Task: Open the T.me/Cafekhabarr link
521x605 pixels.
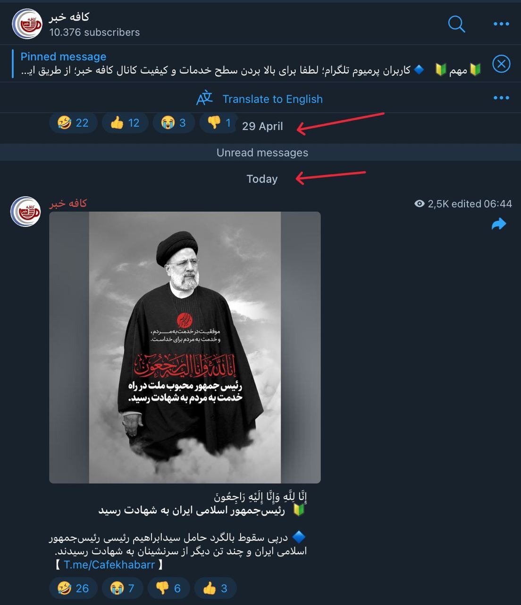Action: [x=109, y=564]
